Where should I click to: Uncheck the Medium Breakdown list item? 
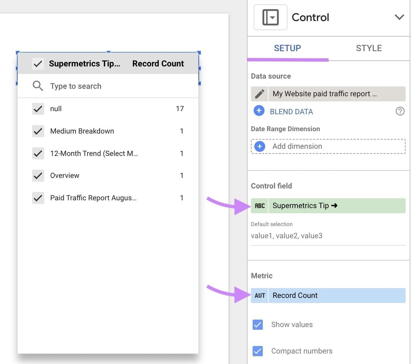(38, 131)
